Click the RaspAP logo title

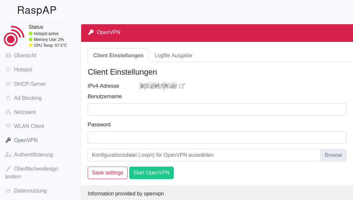(x=37, y=10)
